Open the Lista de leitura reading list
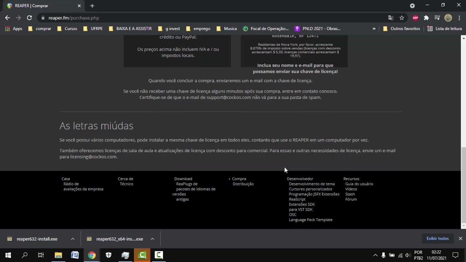Image resolution: width=466 pixels, height=262 pixels. coord(445,28)
